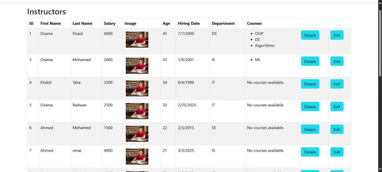This screenshot has width=382, height=172.
Task: Click the Department column header
Action: (x=223, y=23)
